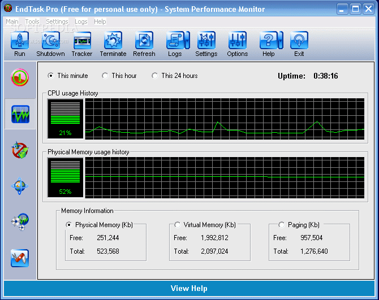Open the Settings toolbar icon

coord(206,40)
